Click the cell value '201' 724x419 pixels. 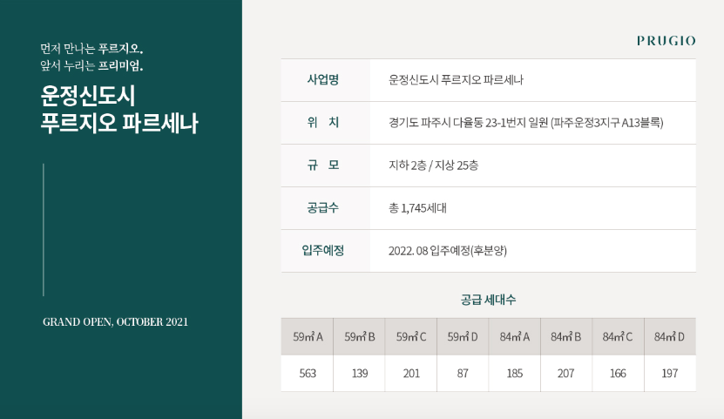411,374
